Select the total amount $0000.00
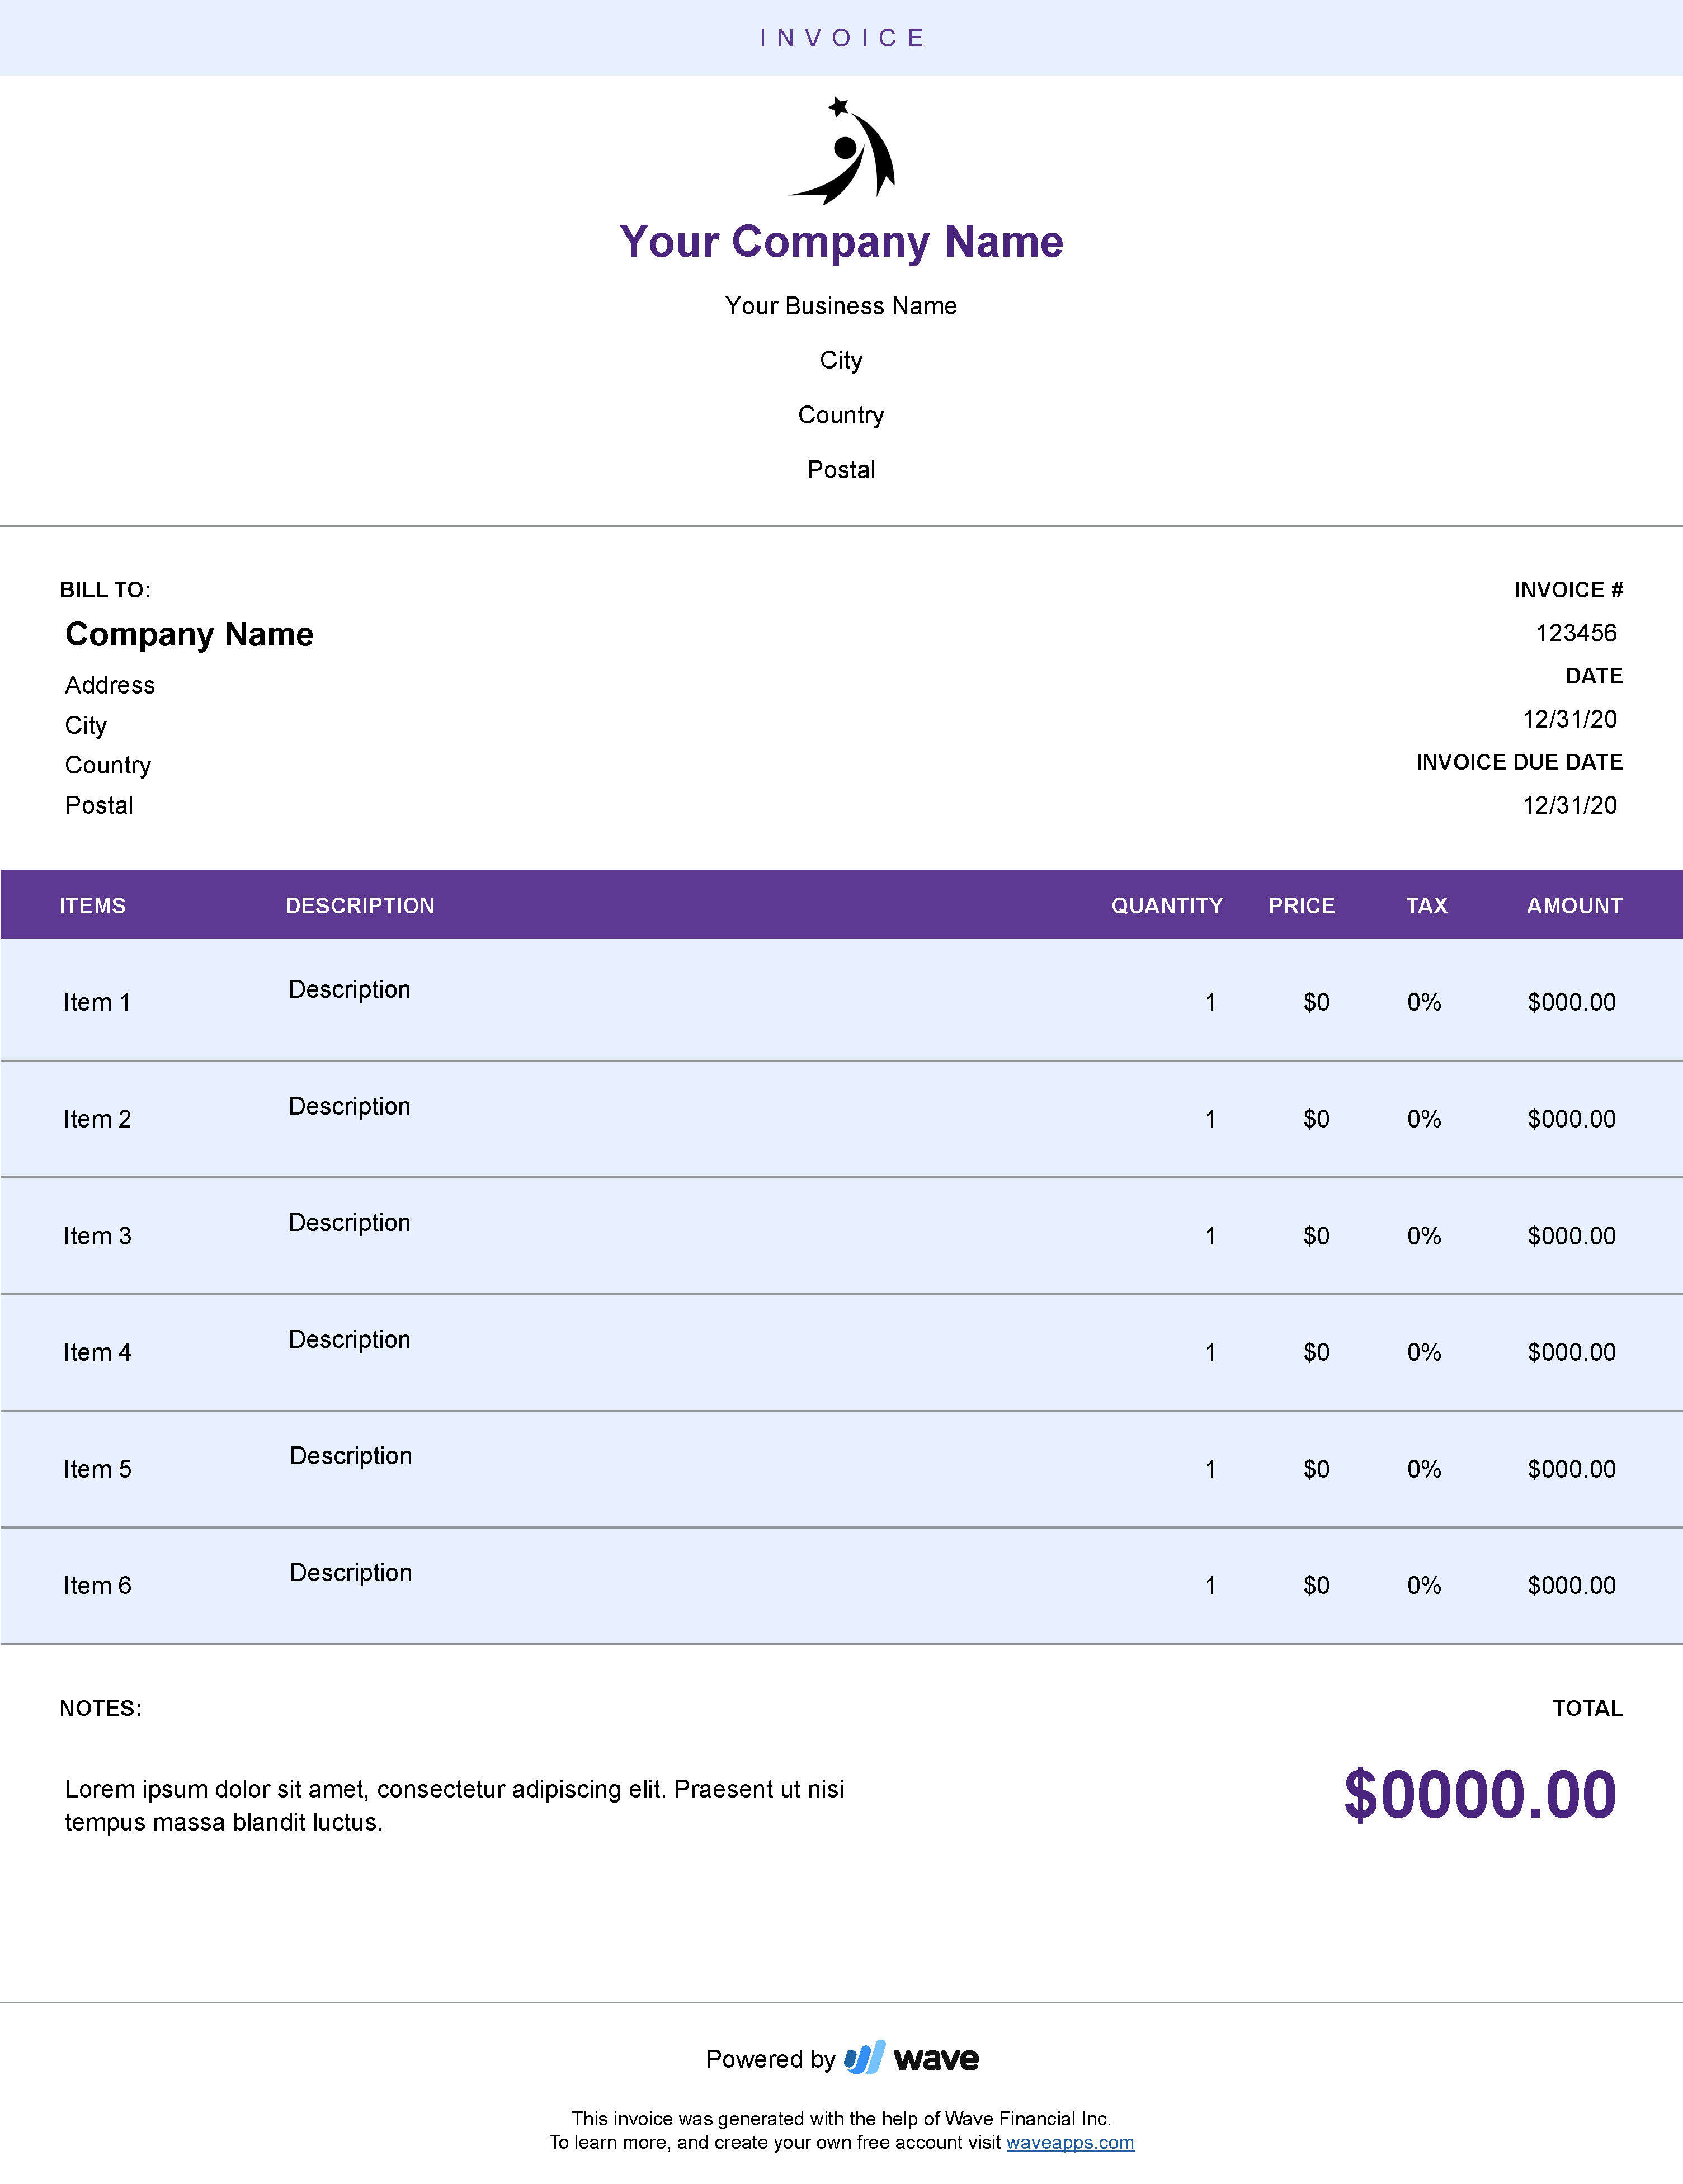The width and height of the screenshot is (1683, 2184). tap(1480, 1794)
